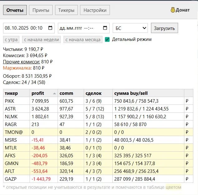Select the 'с утра' period preset
This screenshot has height=195, width=198.
[11, 40]
